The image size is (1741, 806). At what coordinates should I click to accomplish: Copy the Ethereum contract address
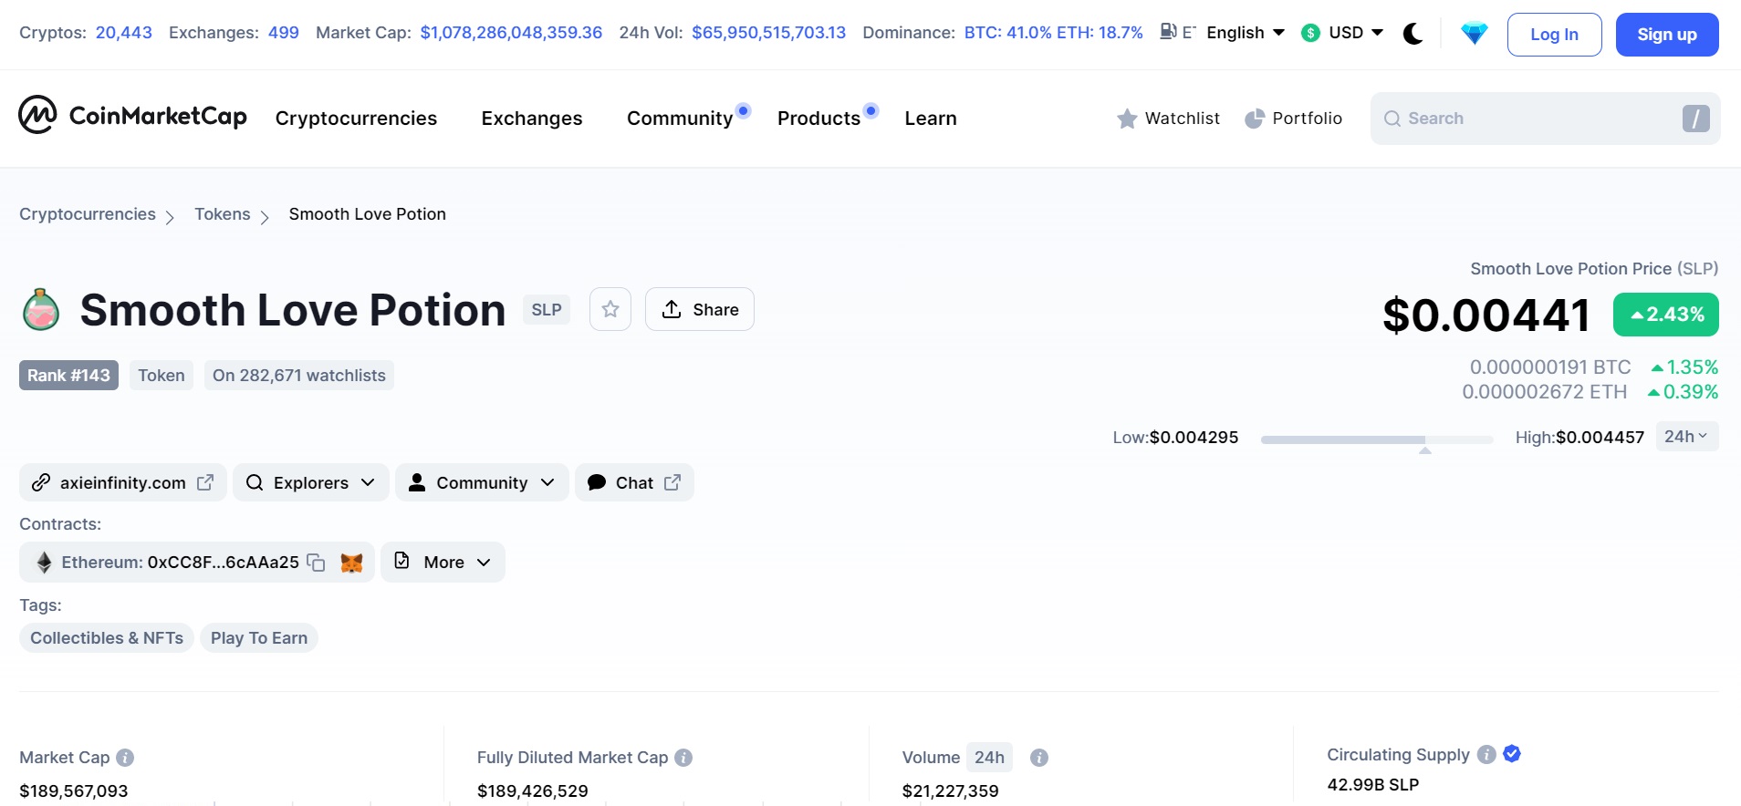(x=316, y=563)
